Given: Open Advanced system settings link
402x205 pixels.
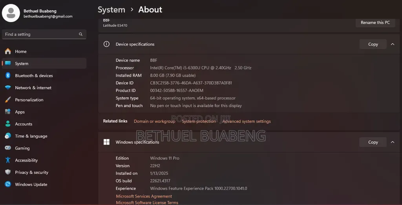Looking at the screenshot, I should click(x=247, y=121).
